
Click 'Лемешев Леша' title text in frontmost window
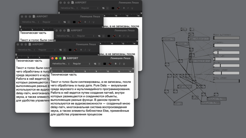pyautogui.click(x=120, y=58)
